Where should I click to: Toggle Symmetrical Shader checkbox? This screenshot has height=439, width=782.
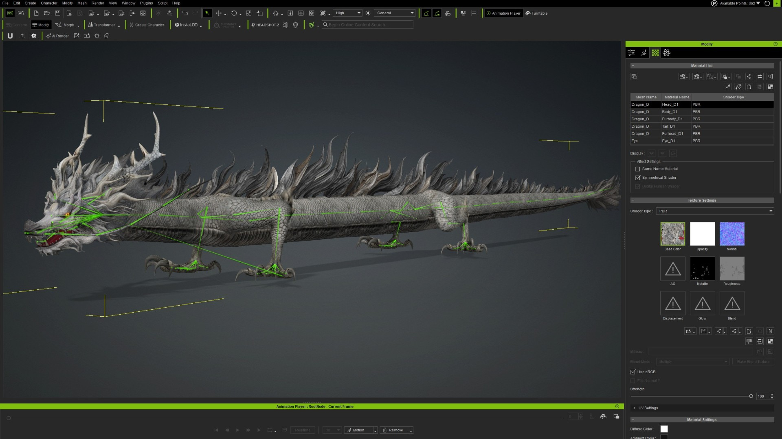(x=638, y=178)
